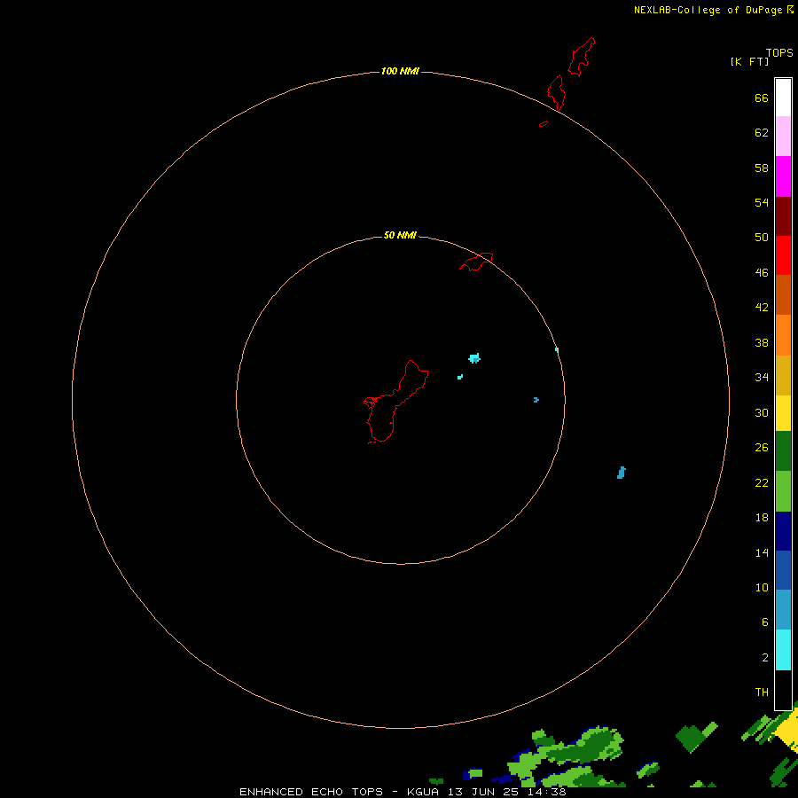Select the dark green legend swatch
798x798 pixels.
[x=783, y=451]
